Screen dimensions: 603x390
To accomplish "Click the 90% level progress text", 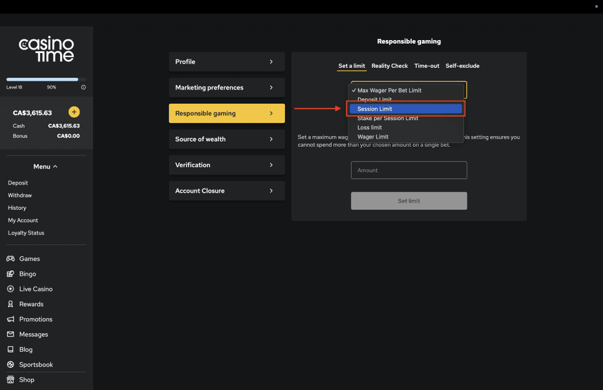I will [x=51, y=87].
